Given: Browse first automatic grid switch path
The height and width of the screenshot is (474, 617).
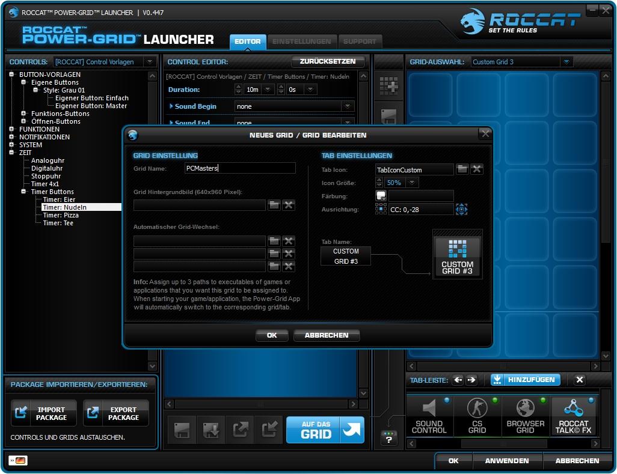Looking at the screenshot, I should pos(274,241).
